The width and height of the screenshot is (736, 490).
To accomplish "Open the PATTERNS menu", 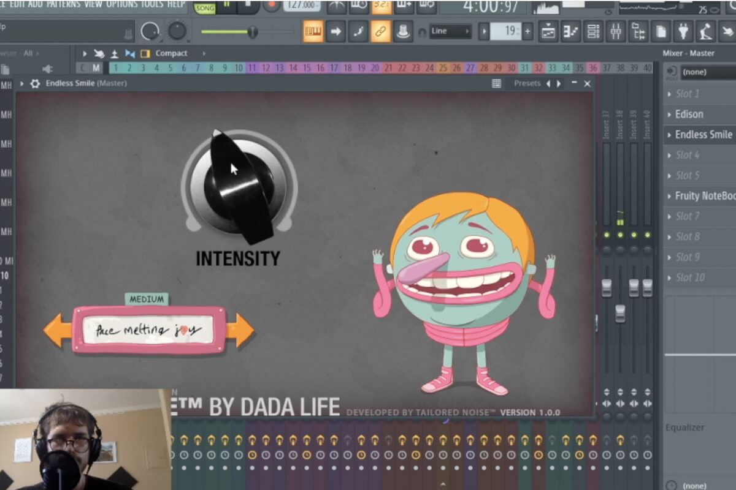I will [63, 4].
